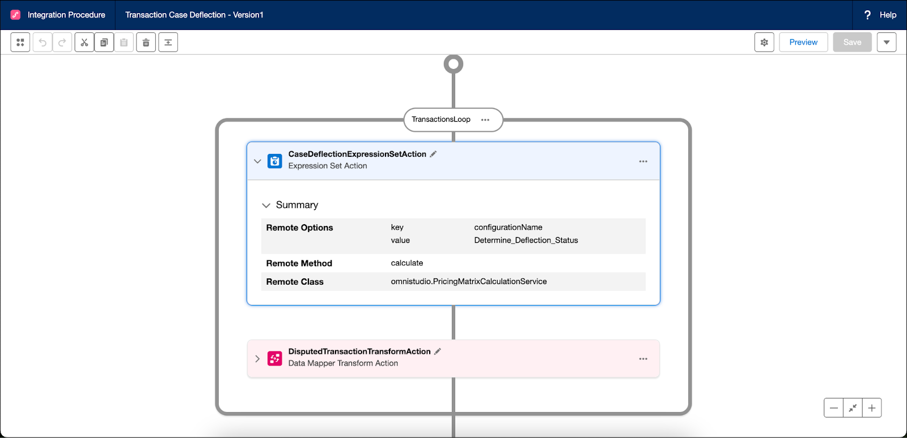
Task: Click the grayed Save button
Action: (x=852, y=42)
